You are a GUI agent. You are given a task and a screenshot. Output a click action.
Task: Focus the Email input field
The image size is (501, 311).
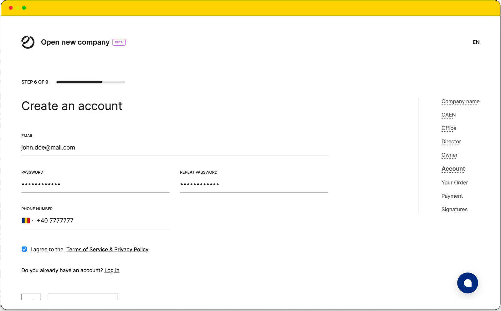[174, 148]
